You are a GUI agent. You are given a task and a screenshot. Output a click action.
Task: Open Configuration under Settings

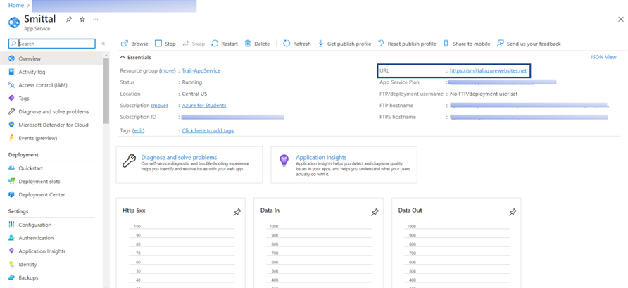(52, 225)
